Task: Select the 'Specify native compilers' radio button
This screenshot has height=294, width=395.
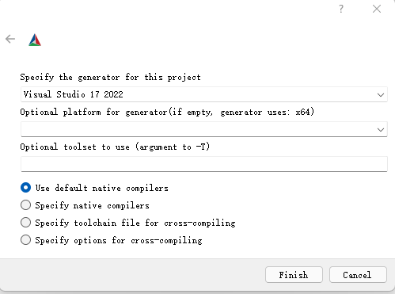Action: pyautogui.click(x=25, y=205)
